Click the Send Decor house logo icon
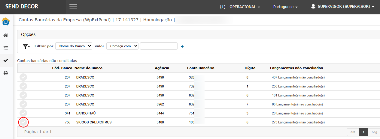Image resolution: width=380 pixels, height=139 pixels. click(x=6, y=22)
